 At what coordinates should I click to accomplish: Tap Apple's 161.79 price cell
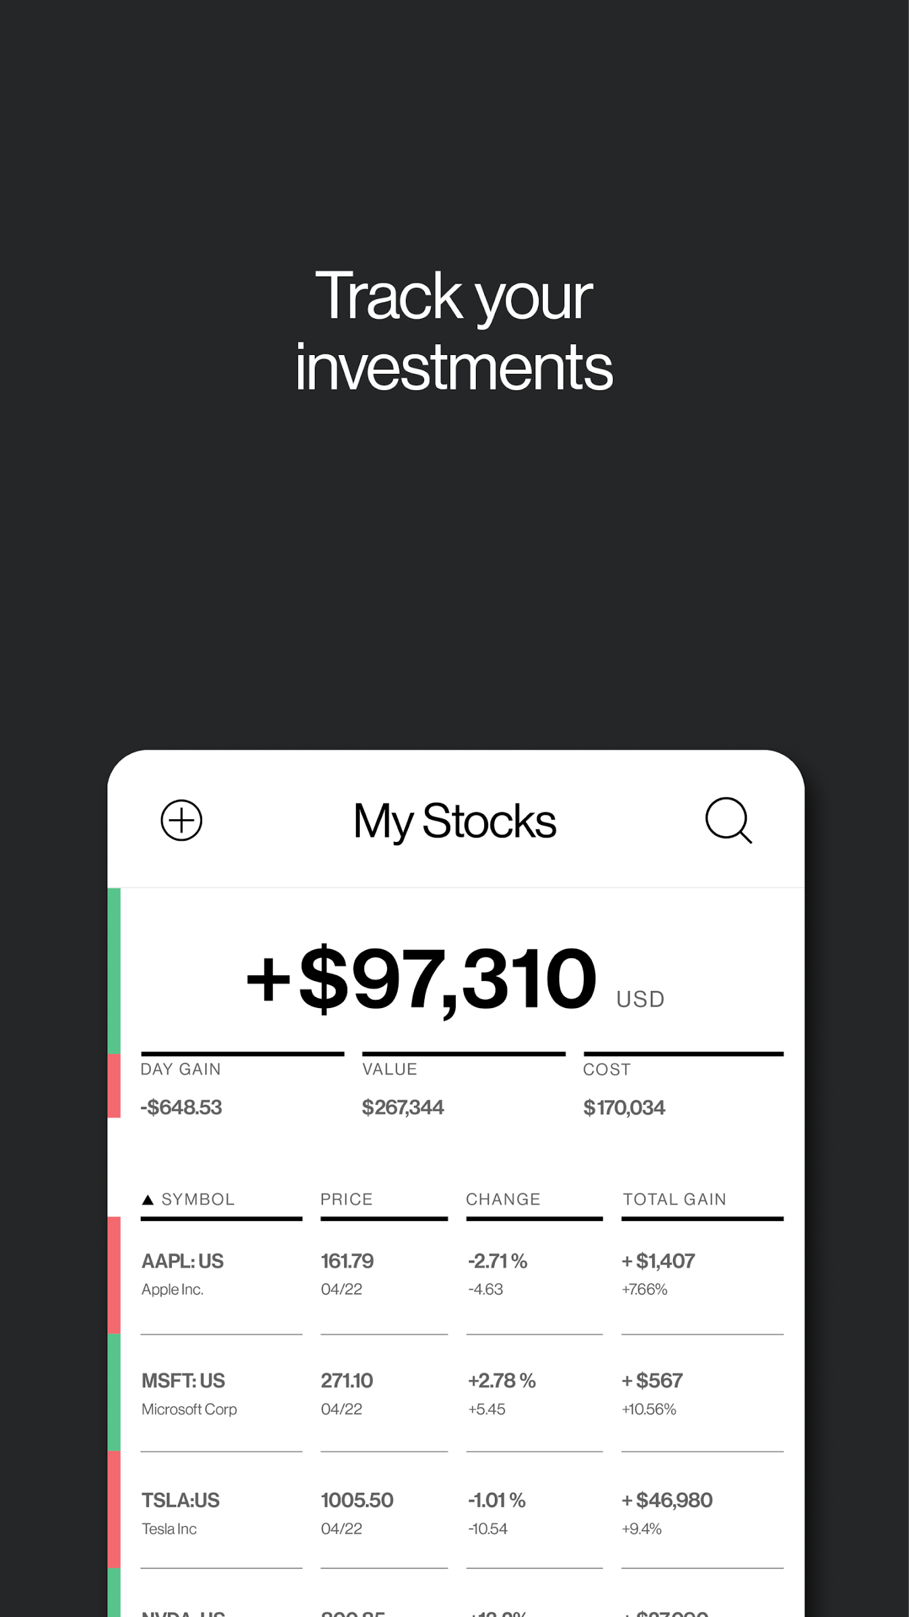coord(347,1261)
